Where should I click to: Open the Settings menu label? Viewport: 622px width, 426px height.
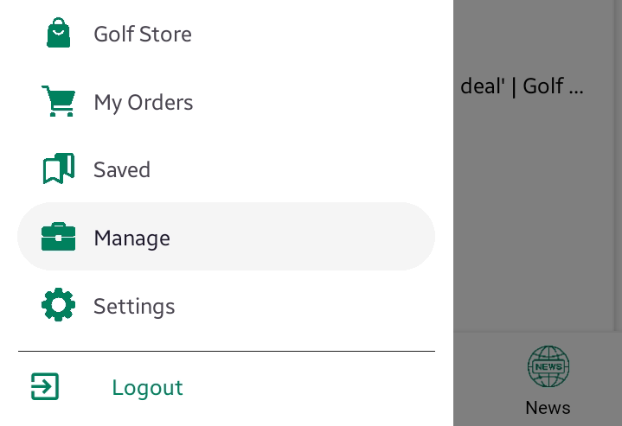point(134,307)
